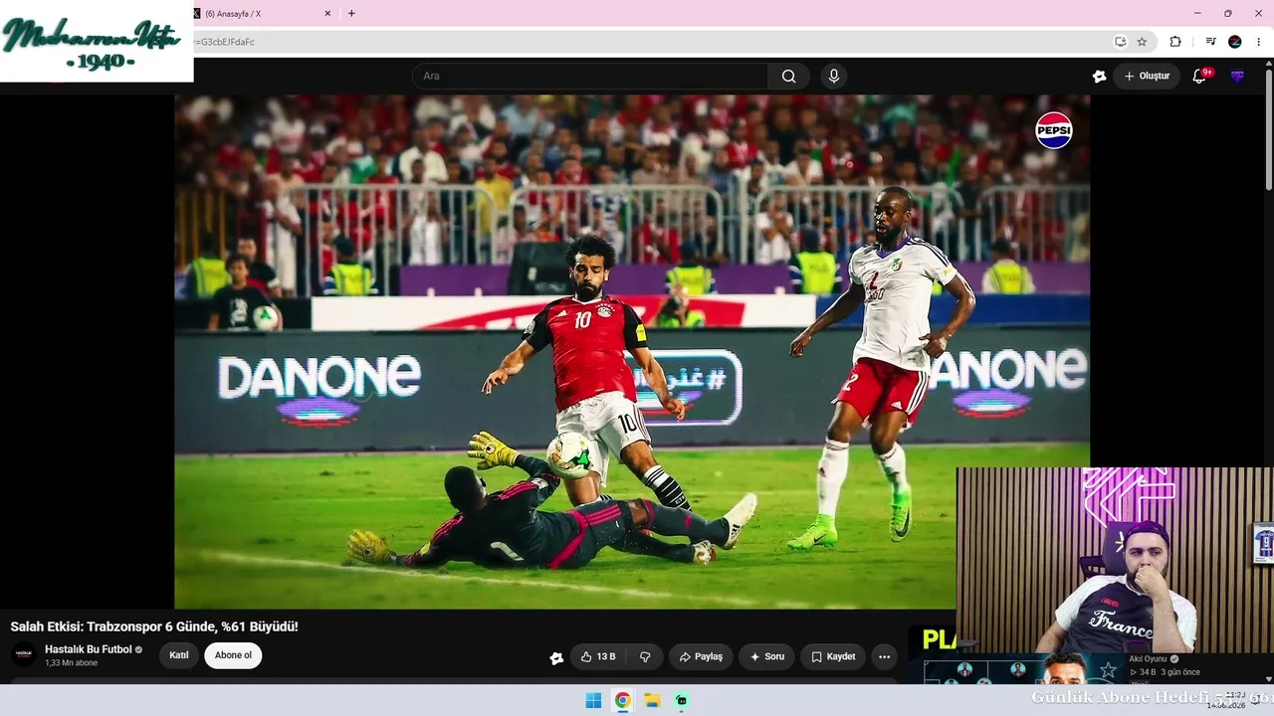1274x716 pixels.
Task: Like the video with thumbs-up 13 B
Action: coord(598,656)
